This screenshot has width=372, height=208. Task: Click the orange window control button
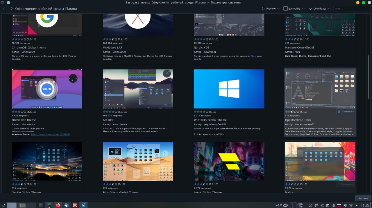[x=358, y=3]
